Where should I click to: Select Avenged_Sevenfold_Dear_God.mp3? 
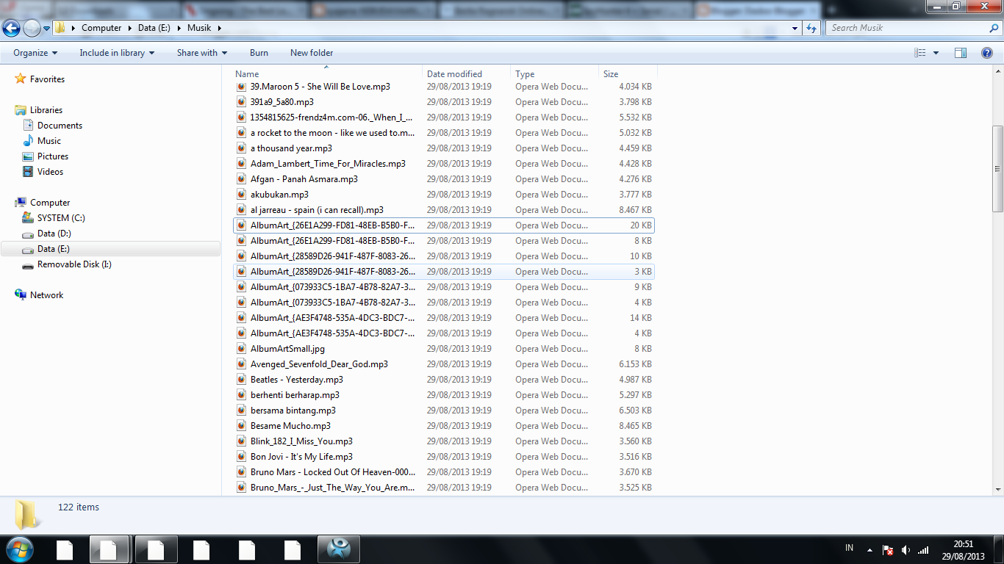pyautogui.click(x=319, y=364)
